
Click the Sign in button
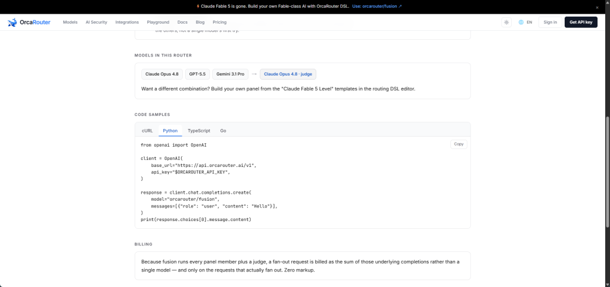(550, 22)
